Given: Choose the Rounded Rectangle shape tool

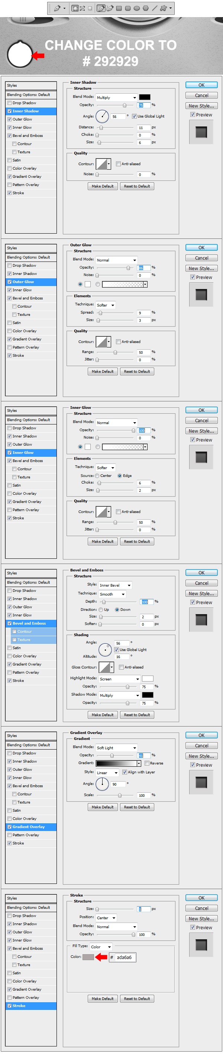Looking at the screenshot, I should pyautogui.click(x=127, y=8).
